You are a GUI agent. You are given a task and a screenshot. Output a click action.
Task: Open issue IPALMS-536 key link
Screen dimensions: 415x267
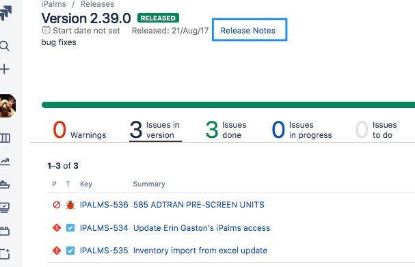point(104,205)
